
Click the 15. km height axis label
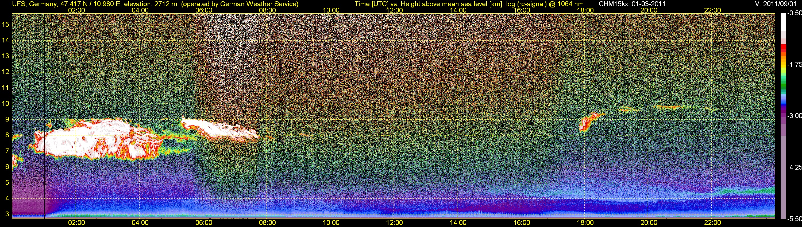pyautogui.click(x=6, y=24)
